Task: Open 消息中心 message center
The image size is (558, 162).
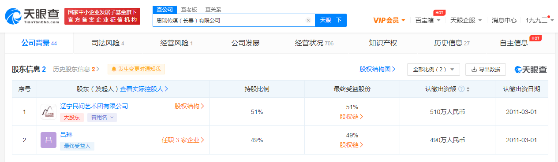Action: [x=504, y=20]
